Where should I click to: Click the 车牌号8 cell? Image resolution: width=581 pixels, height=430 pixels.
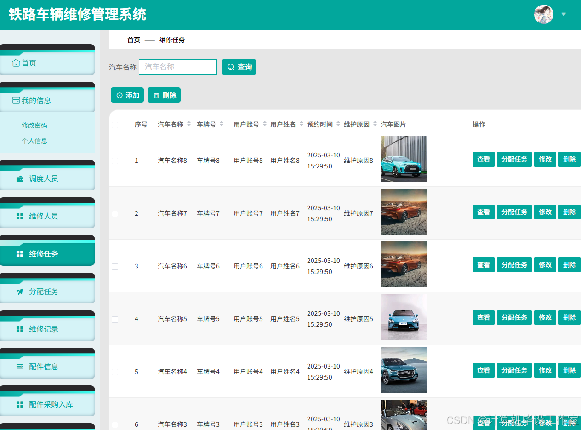208,161
